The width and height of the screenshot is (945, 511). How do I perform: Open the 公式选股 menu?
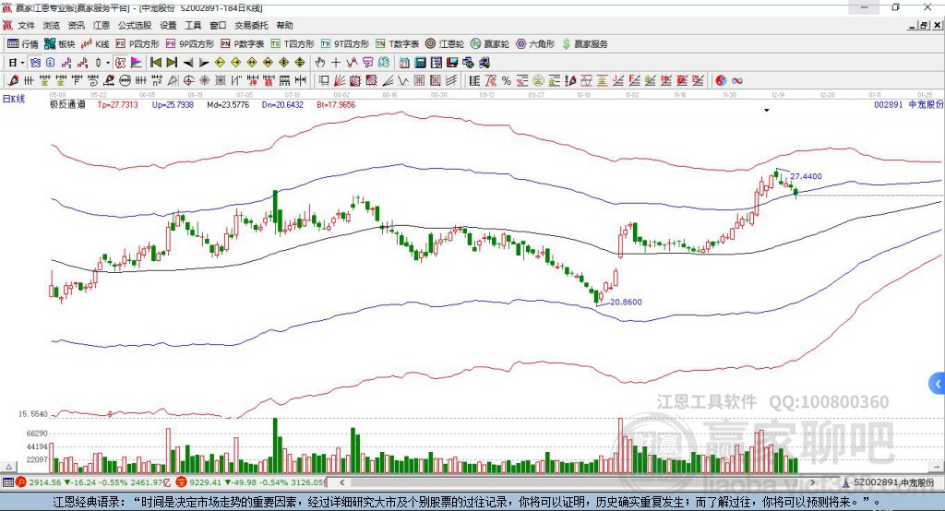coord(135,25)
